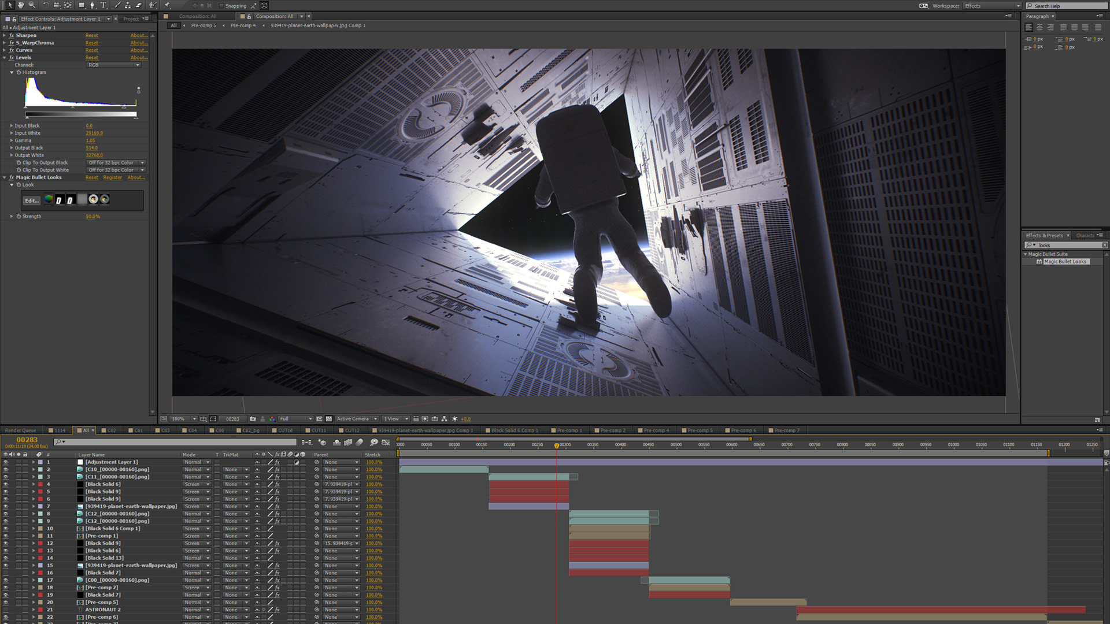Screen dimensions: 1110x624
Task: Click the Region of Interest icon
Action: (319, 419)
